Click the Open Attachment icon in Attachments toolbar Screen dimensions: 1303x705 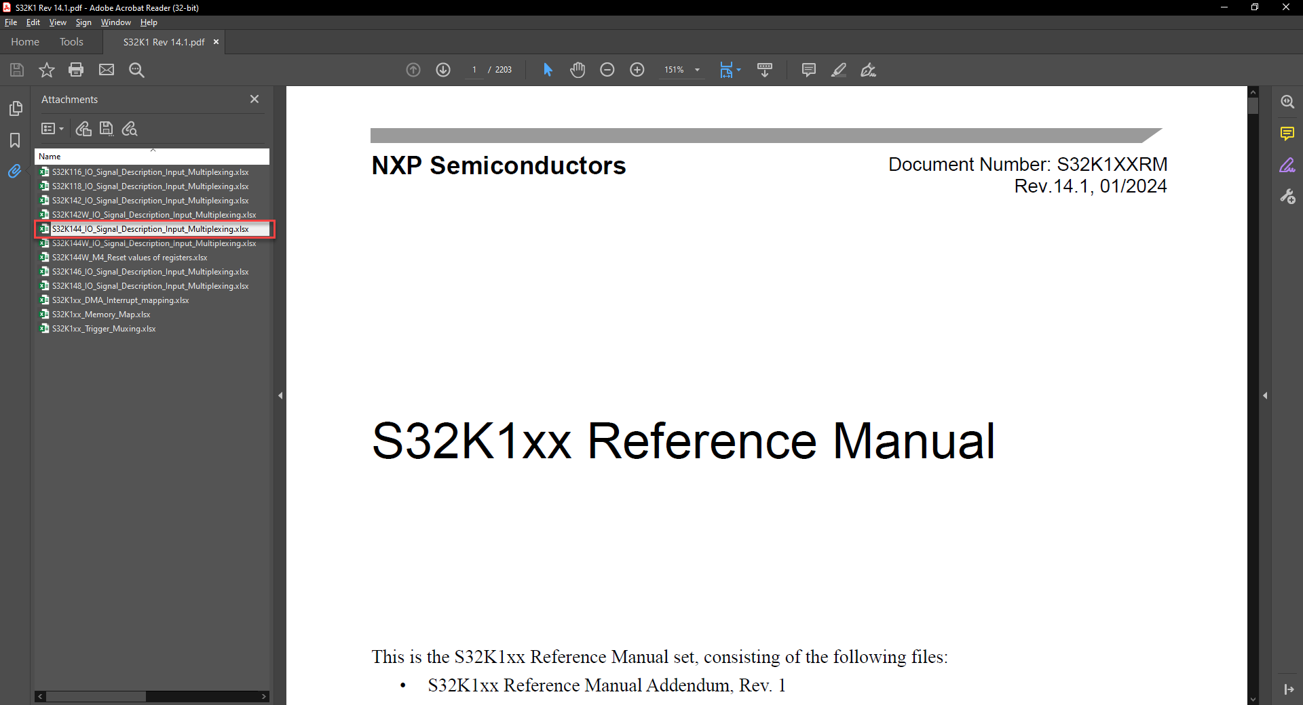(x=83, y=129)
